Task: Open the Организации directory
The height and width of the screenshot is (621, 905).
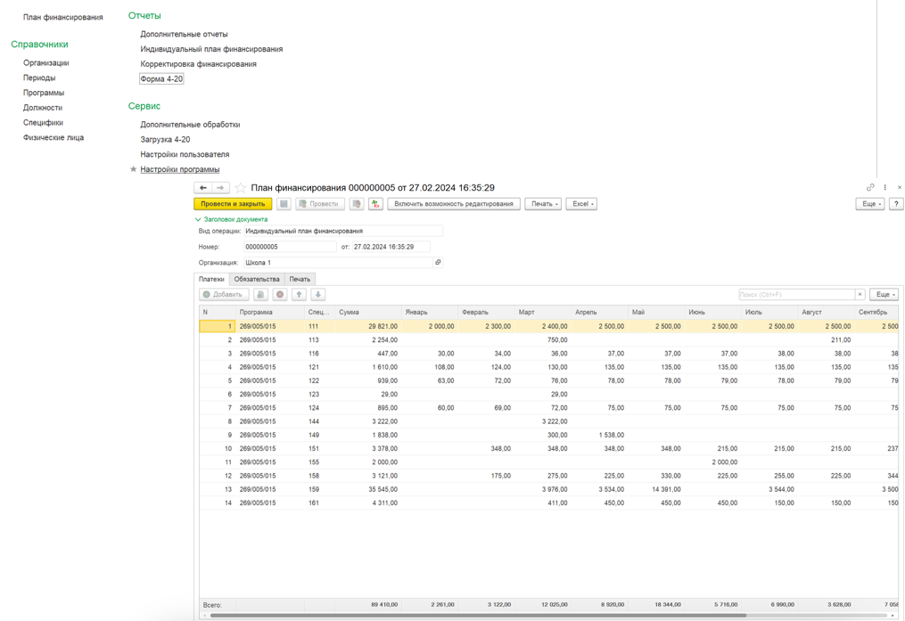Action: (46, 63)
